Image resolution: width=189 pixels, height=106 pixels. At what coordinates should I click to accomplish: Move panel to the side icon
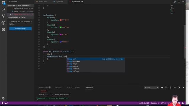[x=179, y=88]
